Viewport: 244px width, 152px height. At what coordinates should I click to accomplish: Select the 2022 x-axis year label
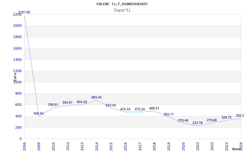[212, 146]
